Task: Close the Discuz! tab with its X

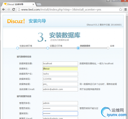Action: 33,4
